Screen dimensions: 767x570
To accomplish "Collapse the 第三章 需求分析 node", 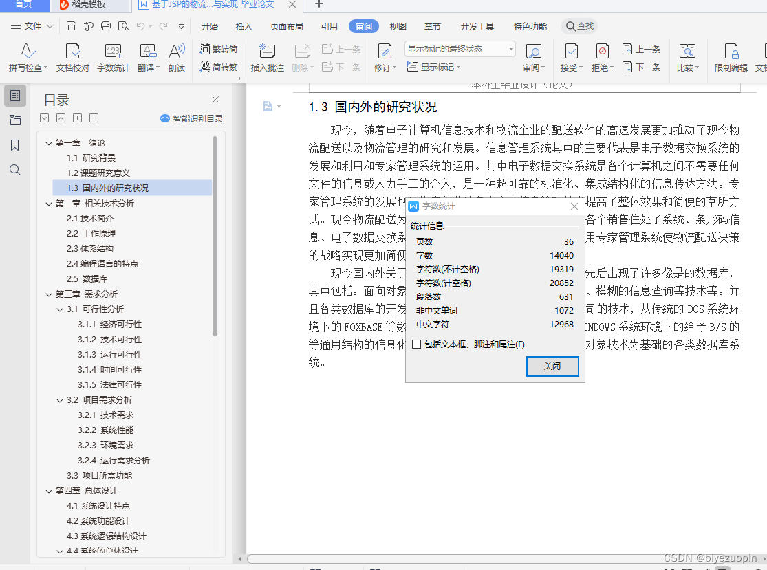I will [48, 294].
